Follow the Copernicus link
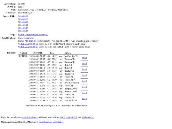The height and width of the screenshot is (129, 172). pos(29,38)
